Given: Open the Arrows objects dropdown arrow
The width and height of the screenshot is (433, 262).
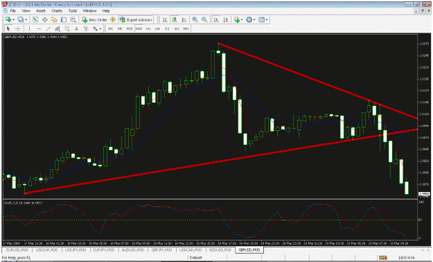Looking at the screenshot, I should pyautogui.click(x=100, y=28).
